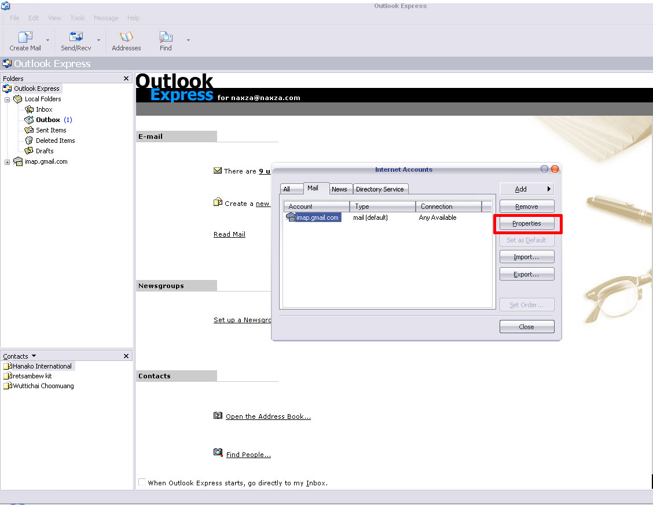The image size is (653, 505).
Task: Open the Addresses book icon
Action: (x=126, y=37)
